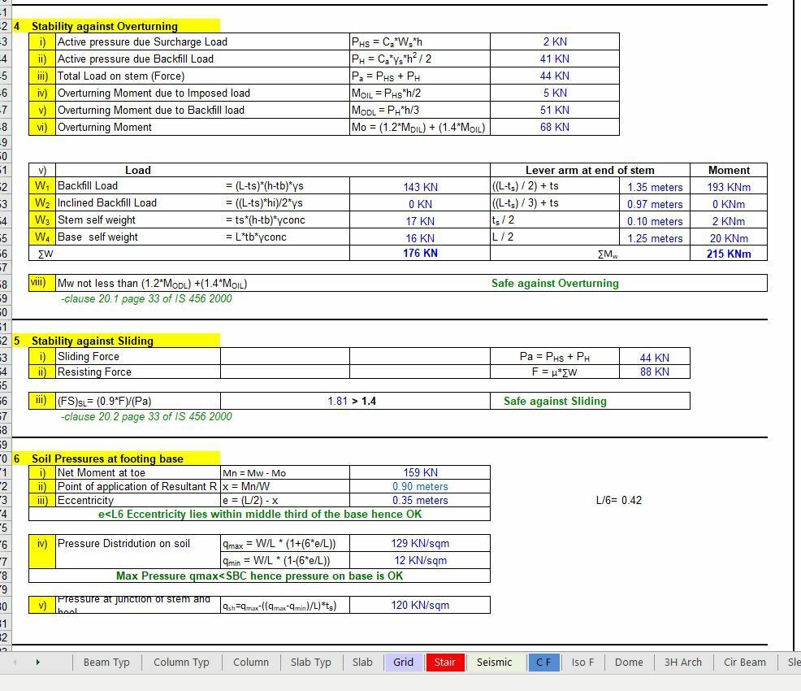Screen dimensions: 801x691
Task: Select the 3H Arch sheet tab
Action: 683,663
